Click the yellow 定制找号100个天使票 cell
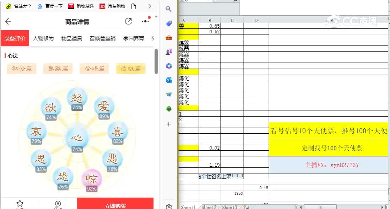This screenshot has width=390, height=209. click(x=329, y=148)
